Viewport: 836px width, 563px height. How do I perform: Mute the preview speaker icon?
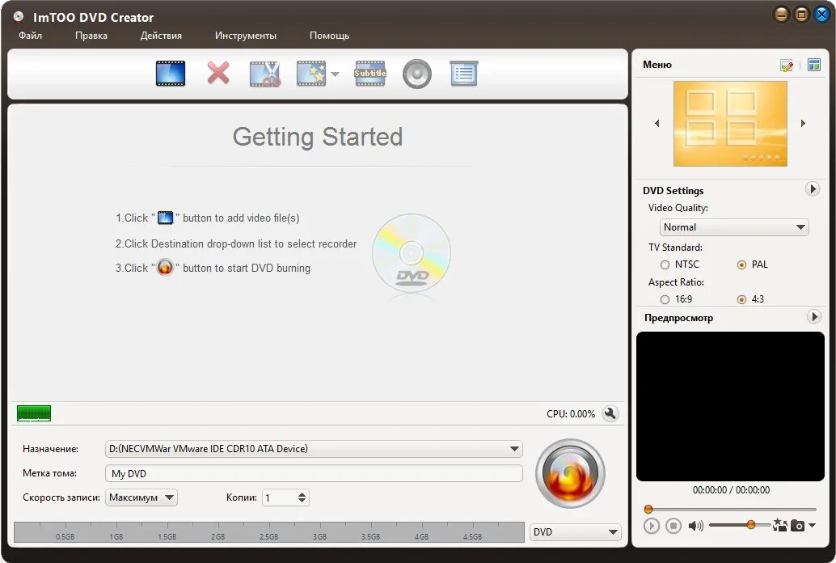[x=696, y=526]
